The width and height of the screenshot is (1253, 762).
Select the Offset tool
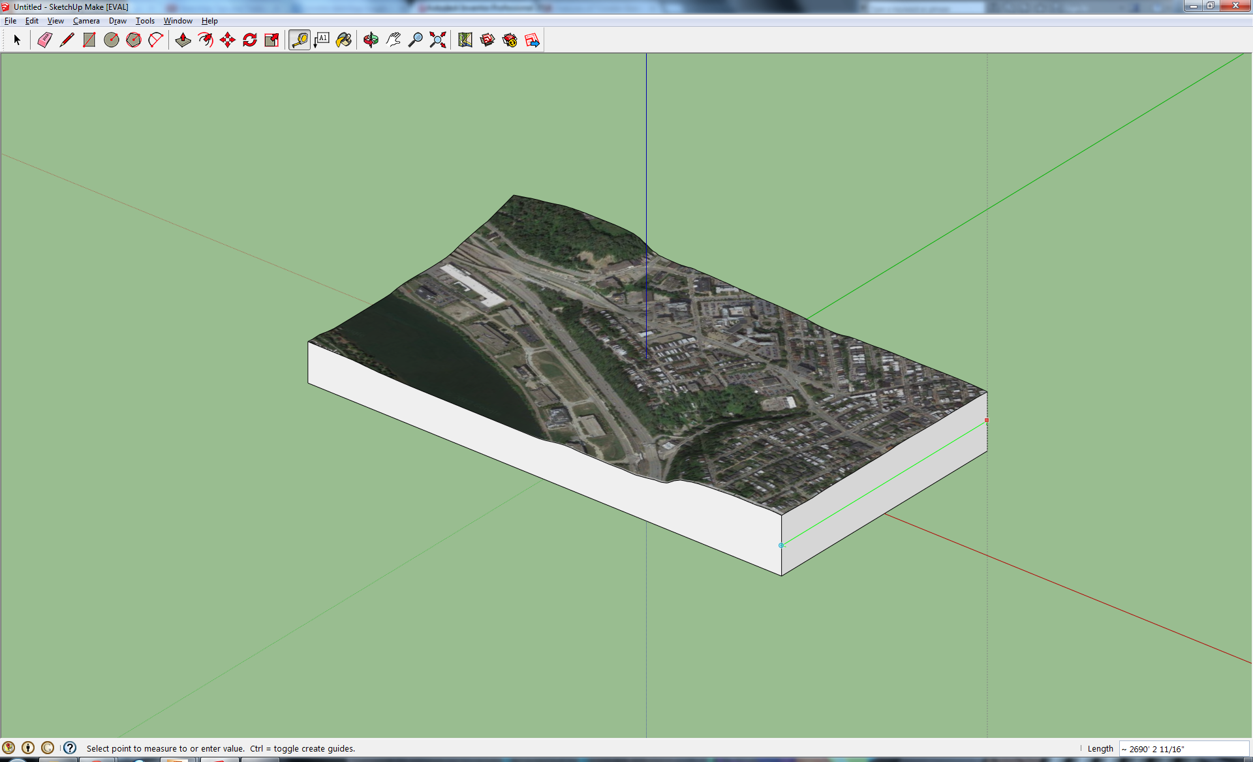206,40
